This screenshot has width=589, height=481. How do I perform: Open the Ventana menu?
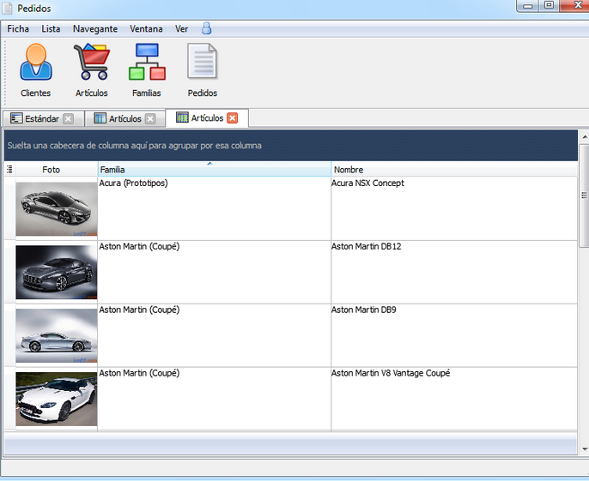(146, 29)
